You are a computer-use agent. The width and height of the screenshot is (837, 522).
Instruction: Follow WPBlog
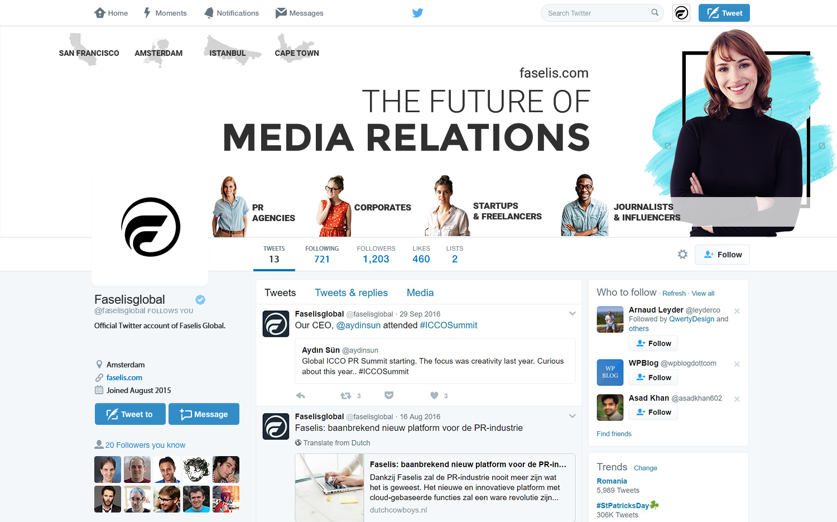click(x=653, y=377)
